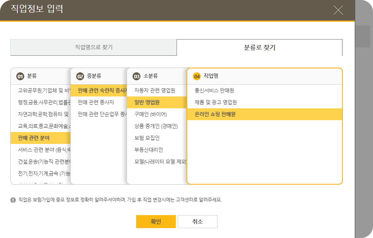Image resolution: width=373 pixels, height=238 pixels.
Task: Click the 01 분류 step badge
Action: (20, 76)
